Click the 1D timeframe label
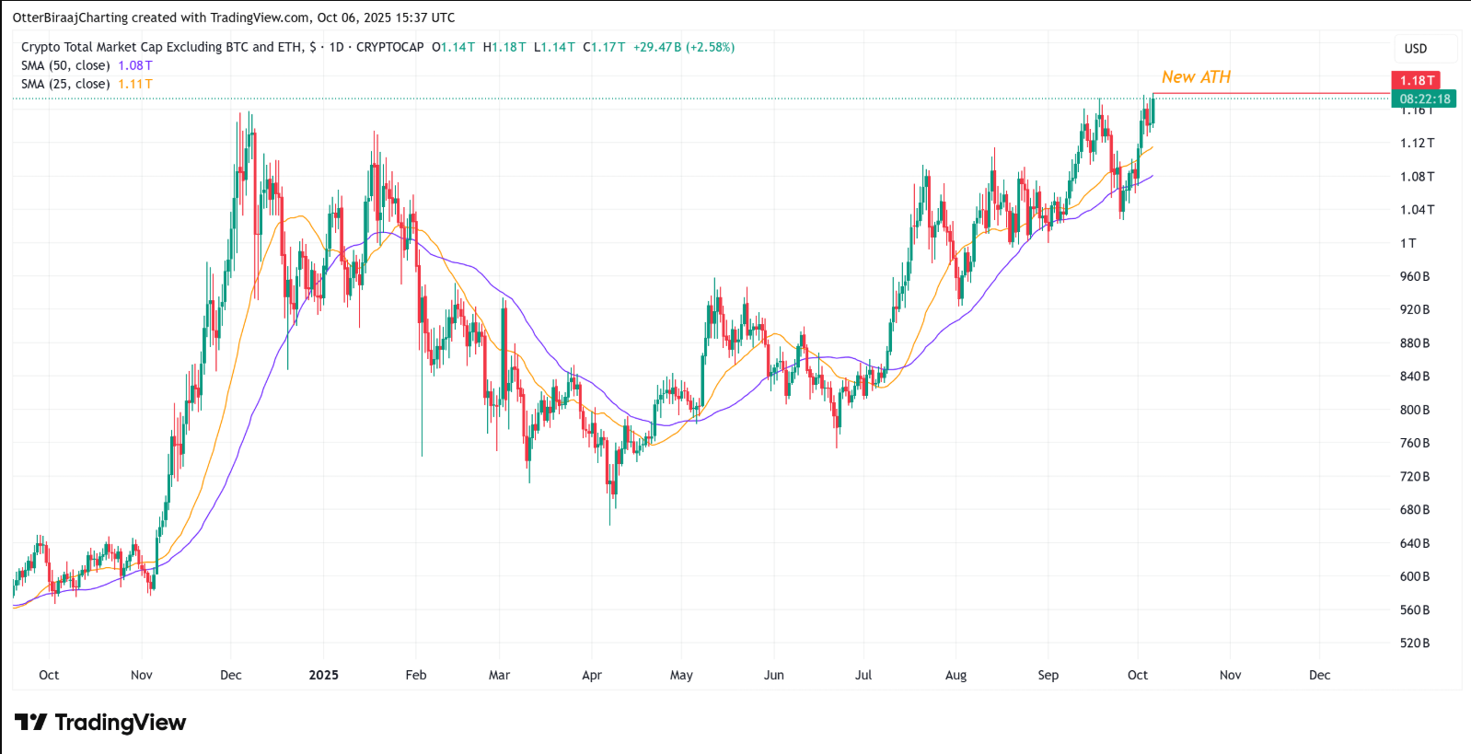This screenshot has width=1471, height=754. pos(336,47)
